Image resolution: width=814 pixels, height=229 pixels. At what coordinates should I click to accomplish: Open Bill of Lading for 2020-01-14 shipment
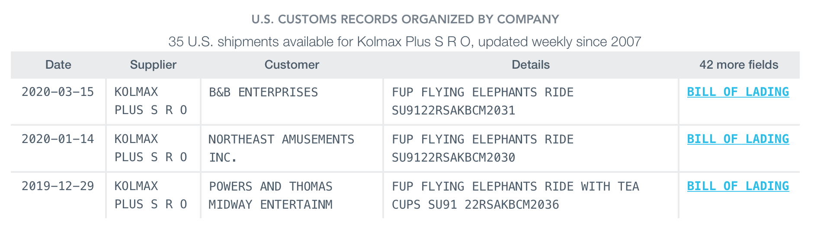(738, 139)
